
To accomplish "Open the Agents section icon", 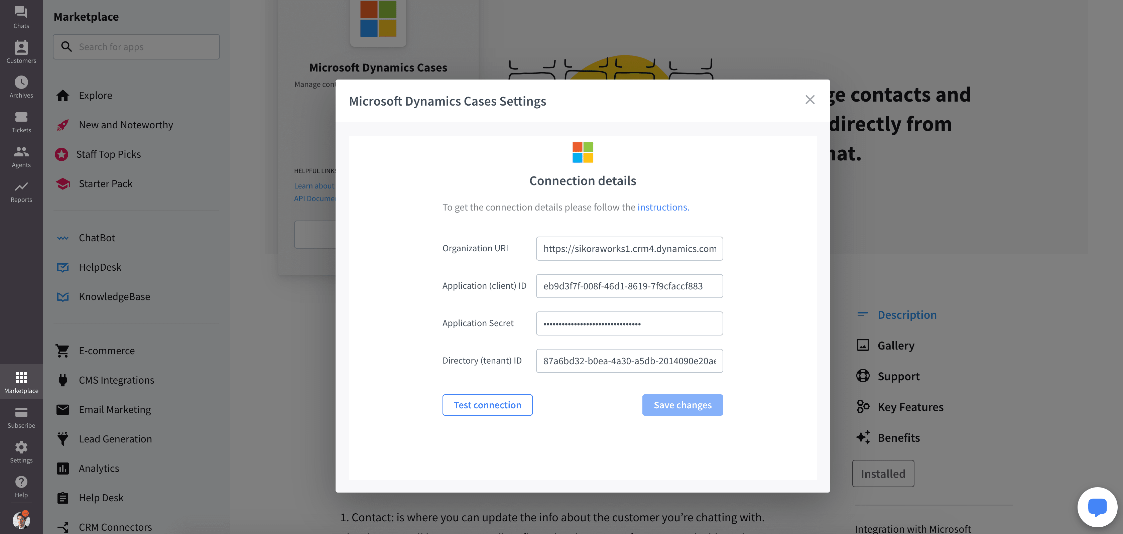I will click(x=21, y=152).
